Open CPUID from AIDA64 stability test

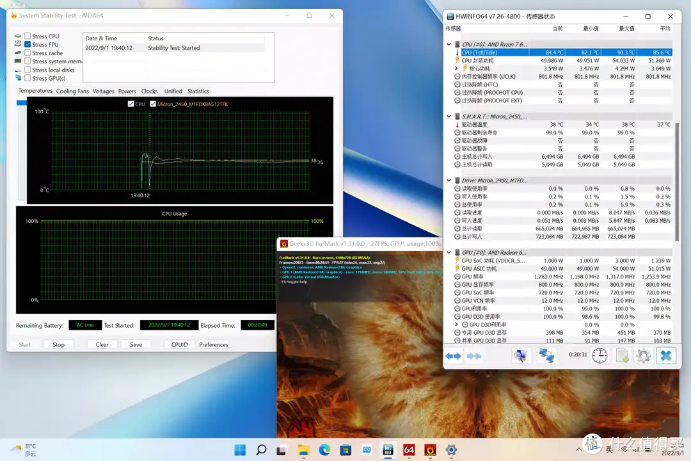tap(179, 344)
